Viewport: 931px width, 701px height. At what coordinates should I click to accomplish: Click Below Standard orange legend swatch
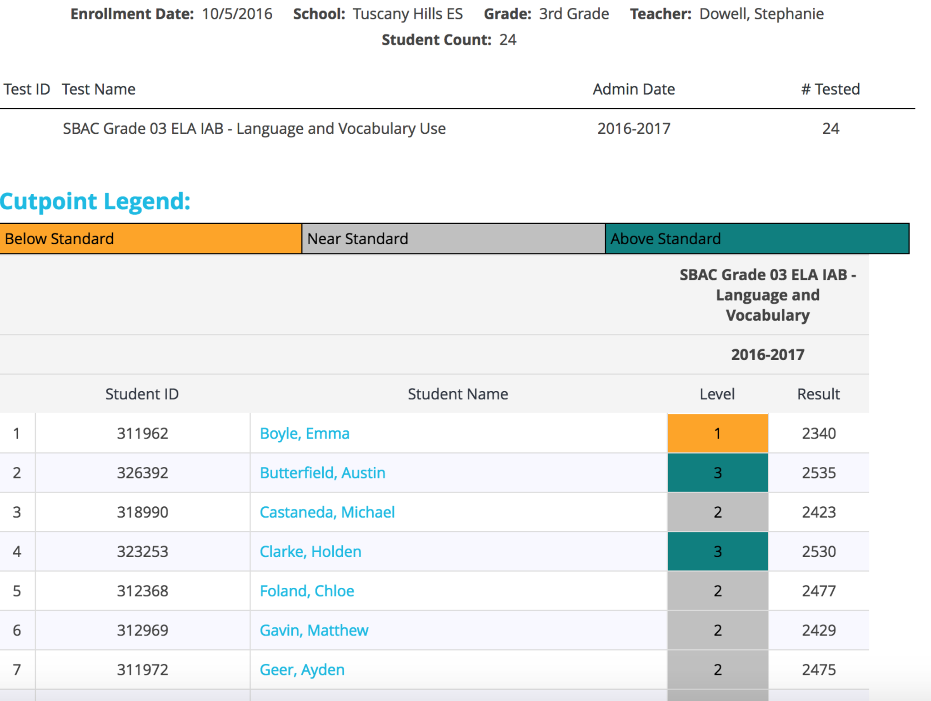click(150, 239)
